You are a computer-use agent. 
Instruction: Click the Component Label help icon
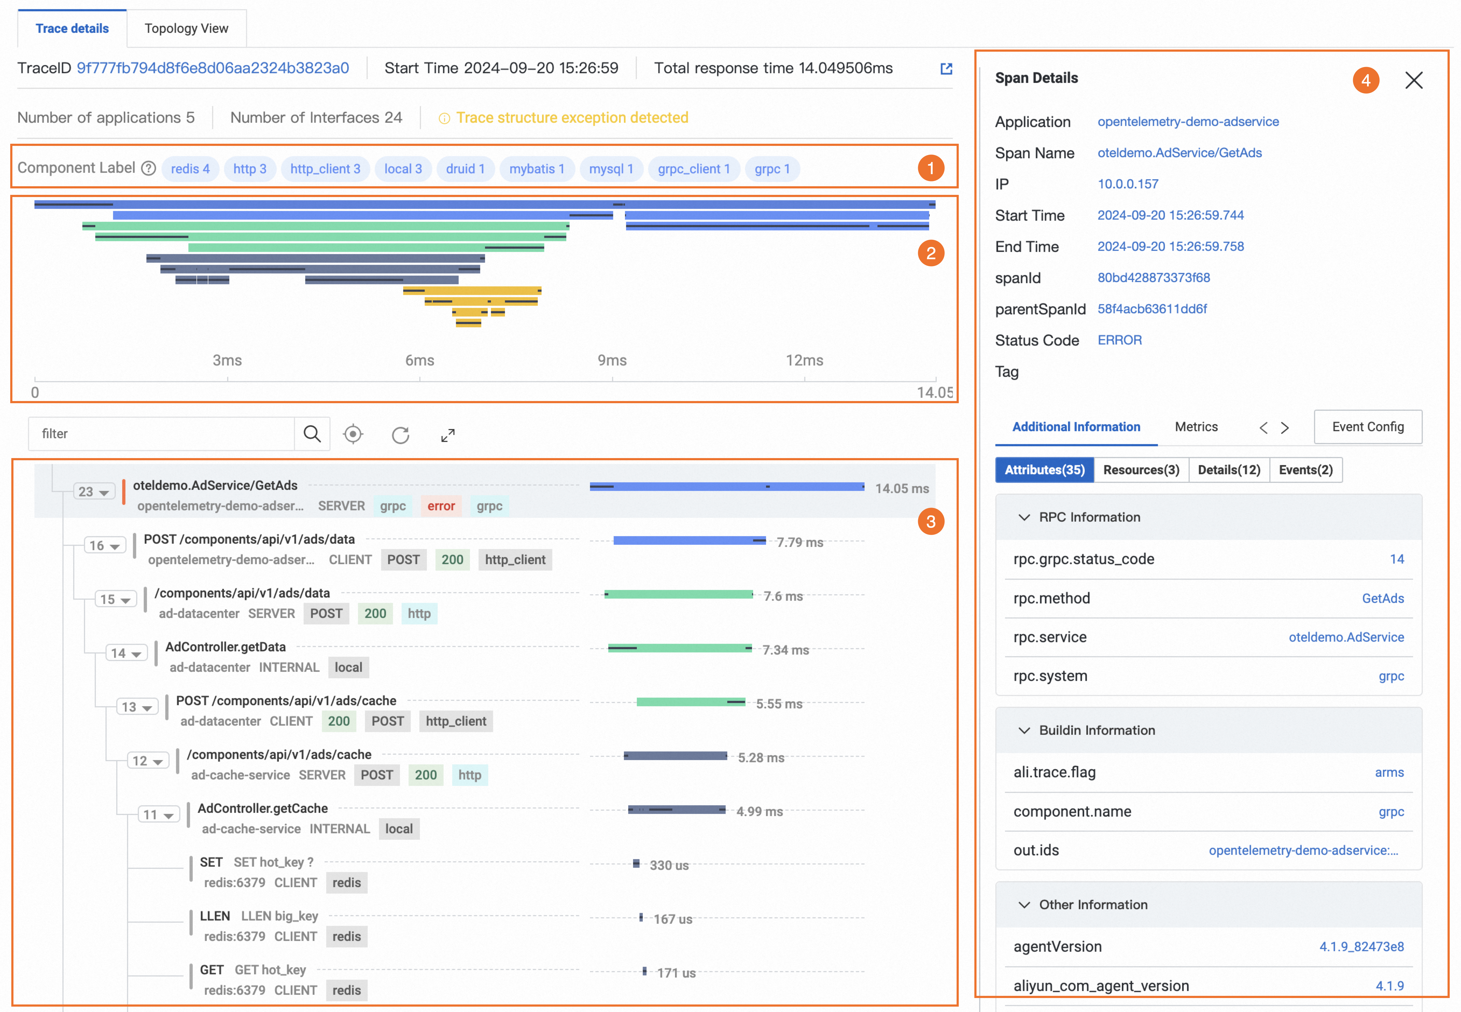148,168
